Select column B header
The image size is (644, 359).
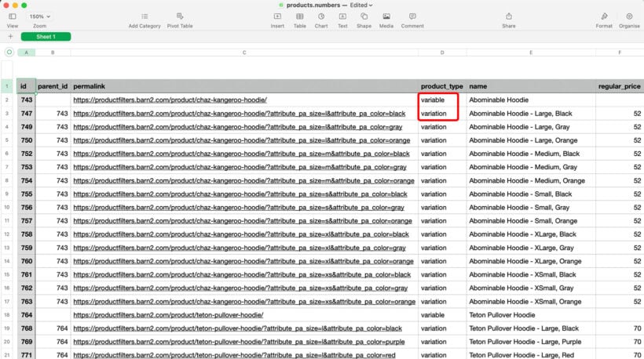tap(53, 53)
